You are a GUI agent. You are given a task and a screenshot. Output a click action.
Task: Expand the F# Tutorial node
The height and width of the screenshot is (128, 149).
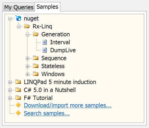pos(10,98)
